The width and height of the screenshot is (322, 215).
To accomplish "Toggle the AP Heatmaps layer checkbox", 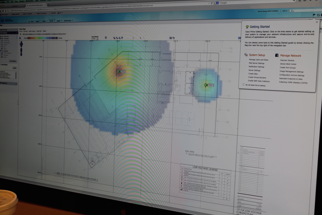I will tap(1, 38).
